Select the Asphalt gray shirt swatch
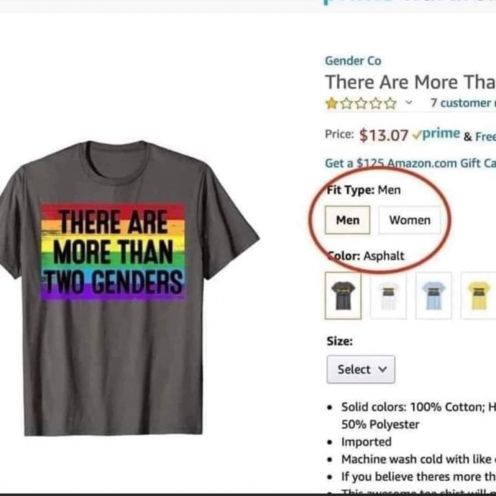Screen dimensions: 496x496 click(x=343, y=295)
